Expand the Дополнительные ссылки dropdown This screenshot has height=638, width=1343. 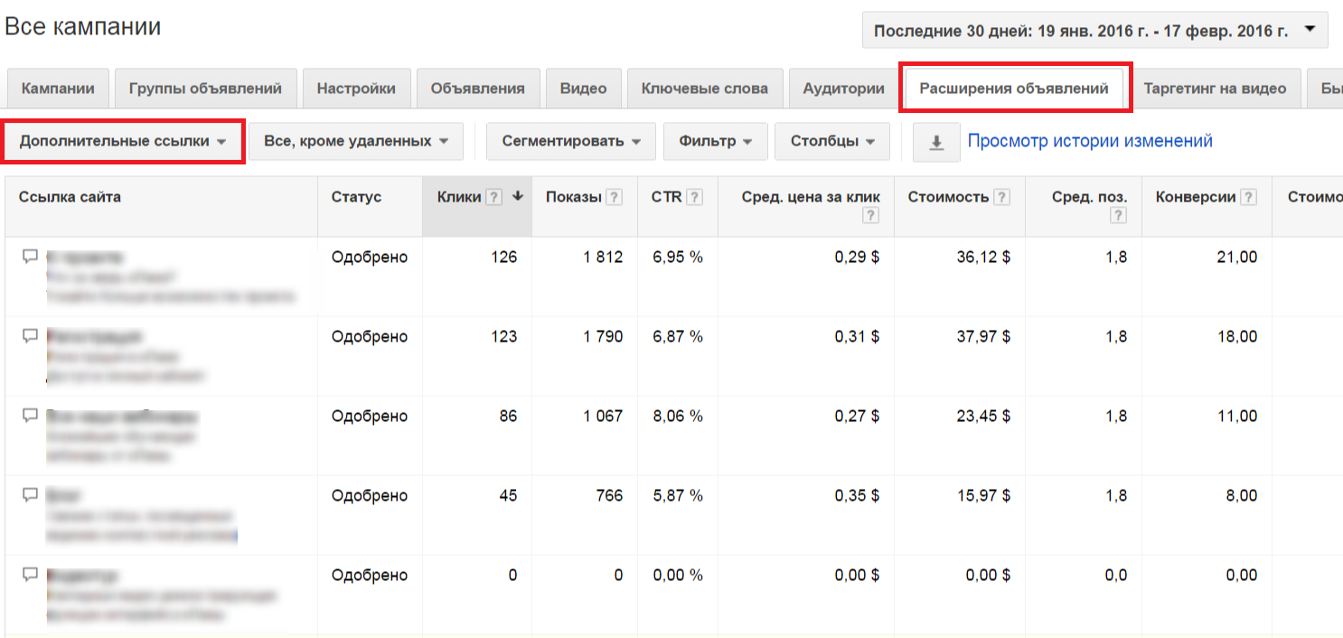(123, 142)
